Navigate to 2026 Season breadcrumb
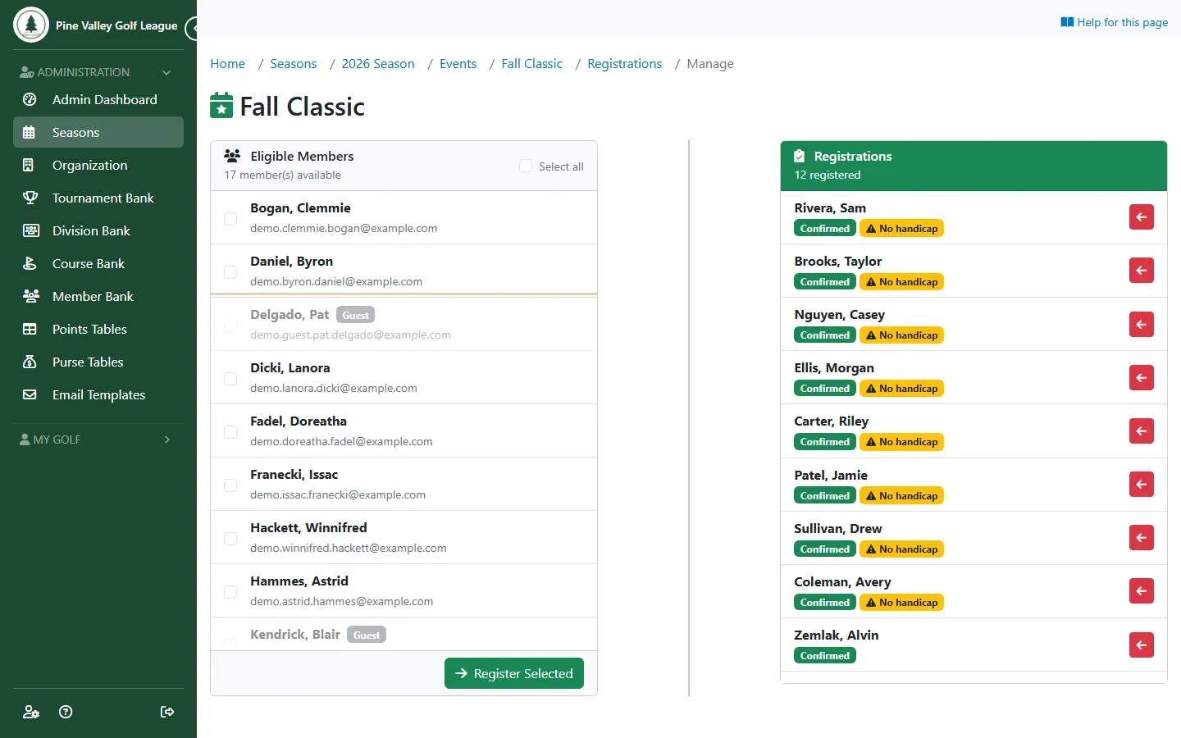1181x738 pixels. (378, 64)
